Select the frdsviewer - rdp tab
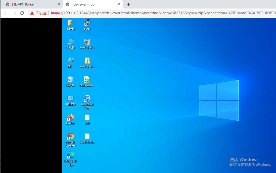This screenshot has width=276, height=173. tap(90, 4)
